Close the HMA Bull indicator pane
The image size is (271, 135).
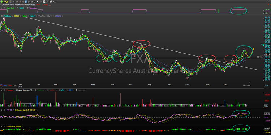[1, 8]
